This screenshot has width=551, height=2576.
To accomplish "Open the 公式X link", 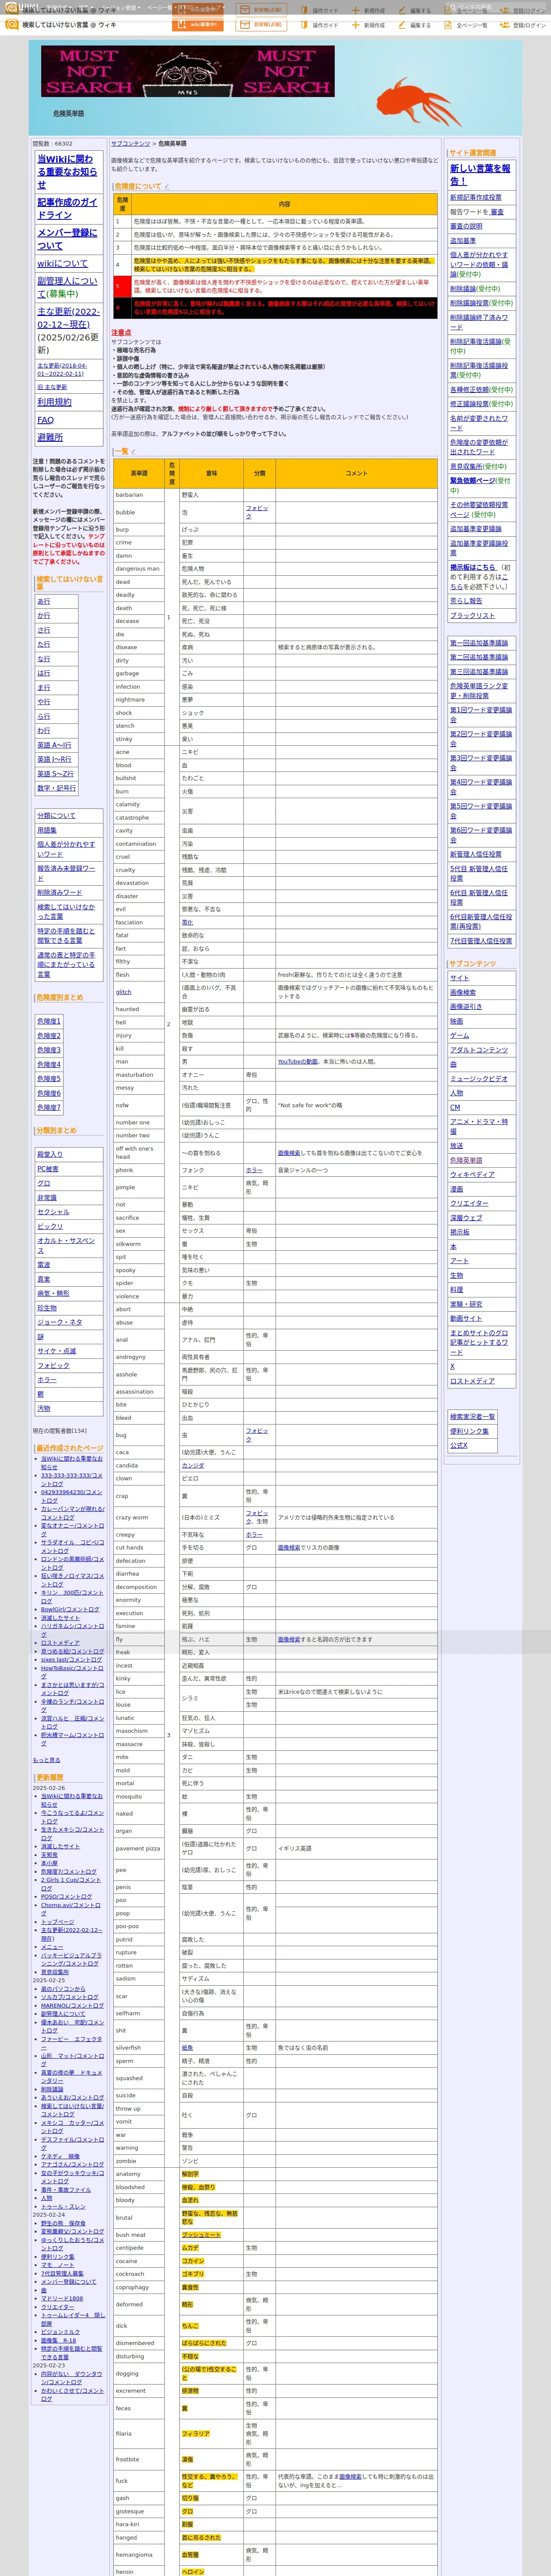I will (459, 1445).
